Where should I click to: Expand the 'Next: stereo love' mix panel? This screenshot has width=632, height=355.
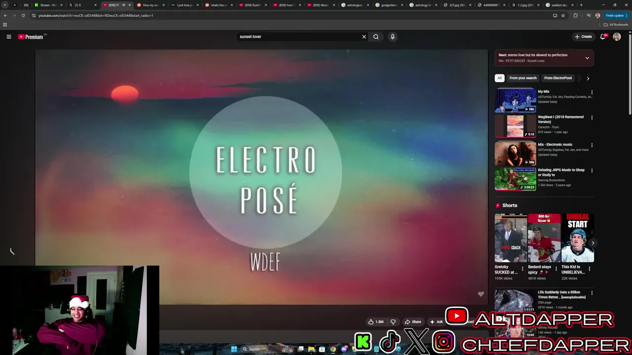587,58
